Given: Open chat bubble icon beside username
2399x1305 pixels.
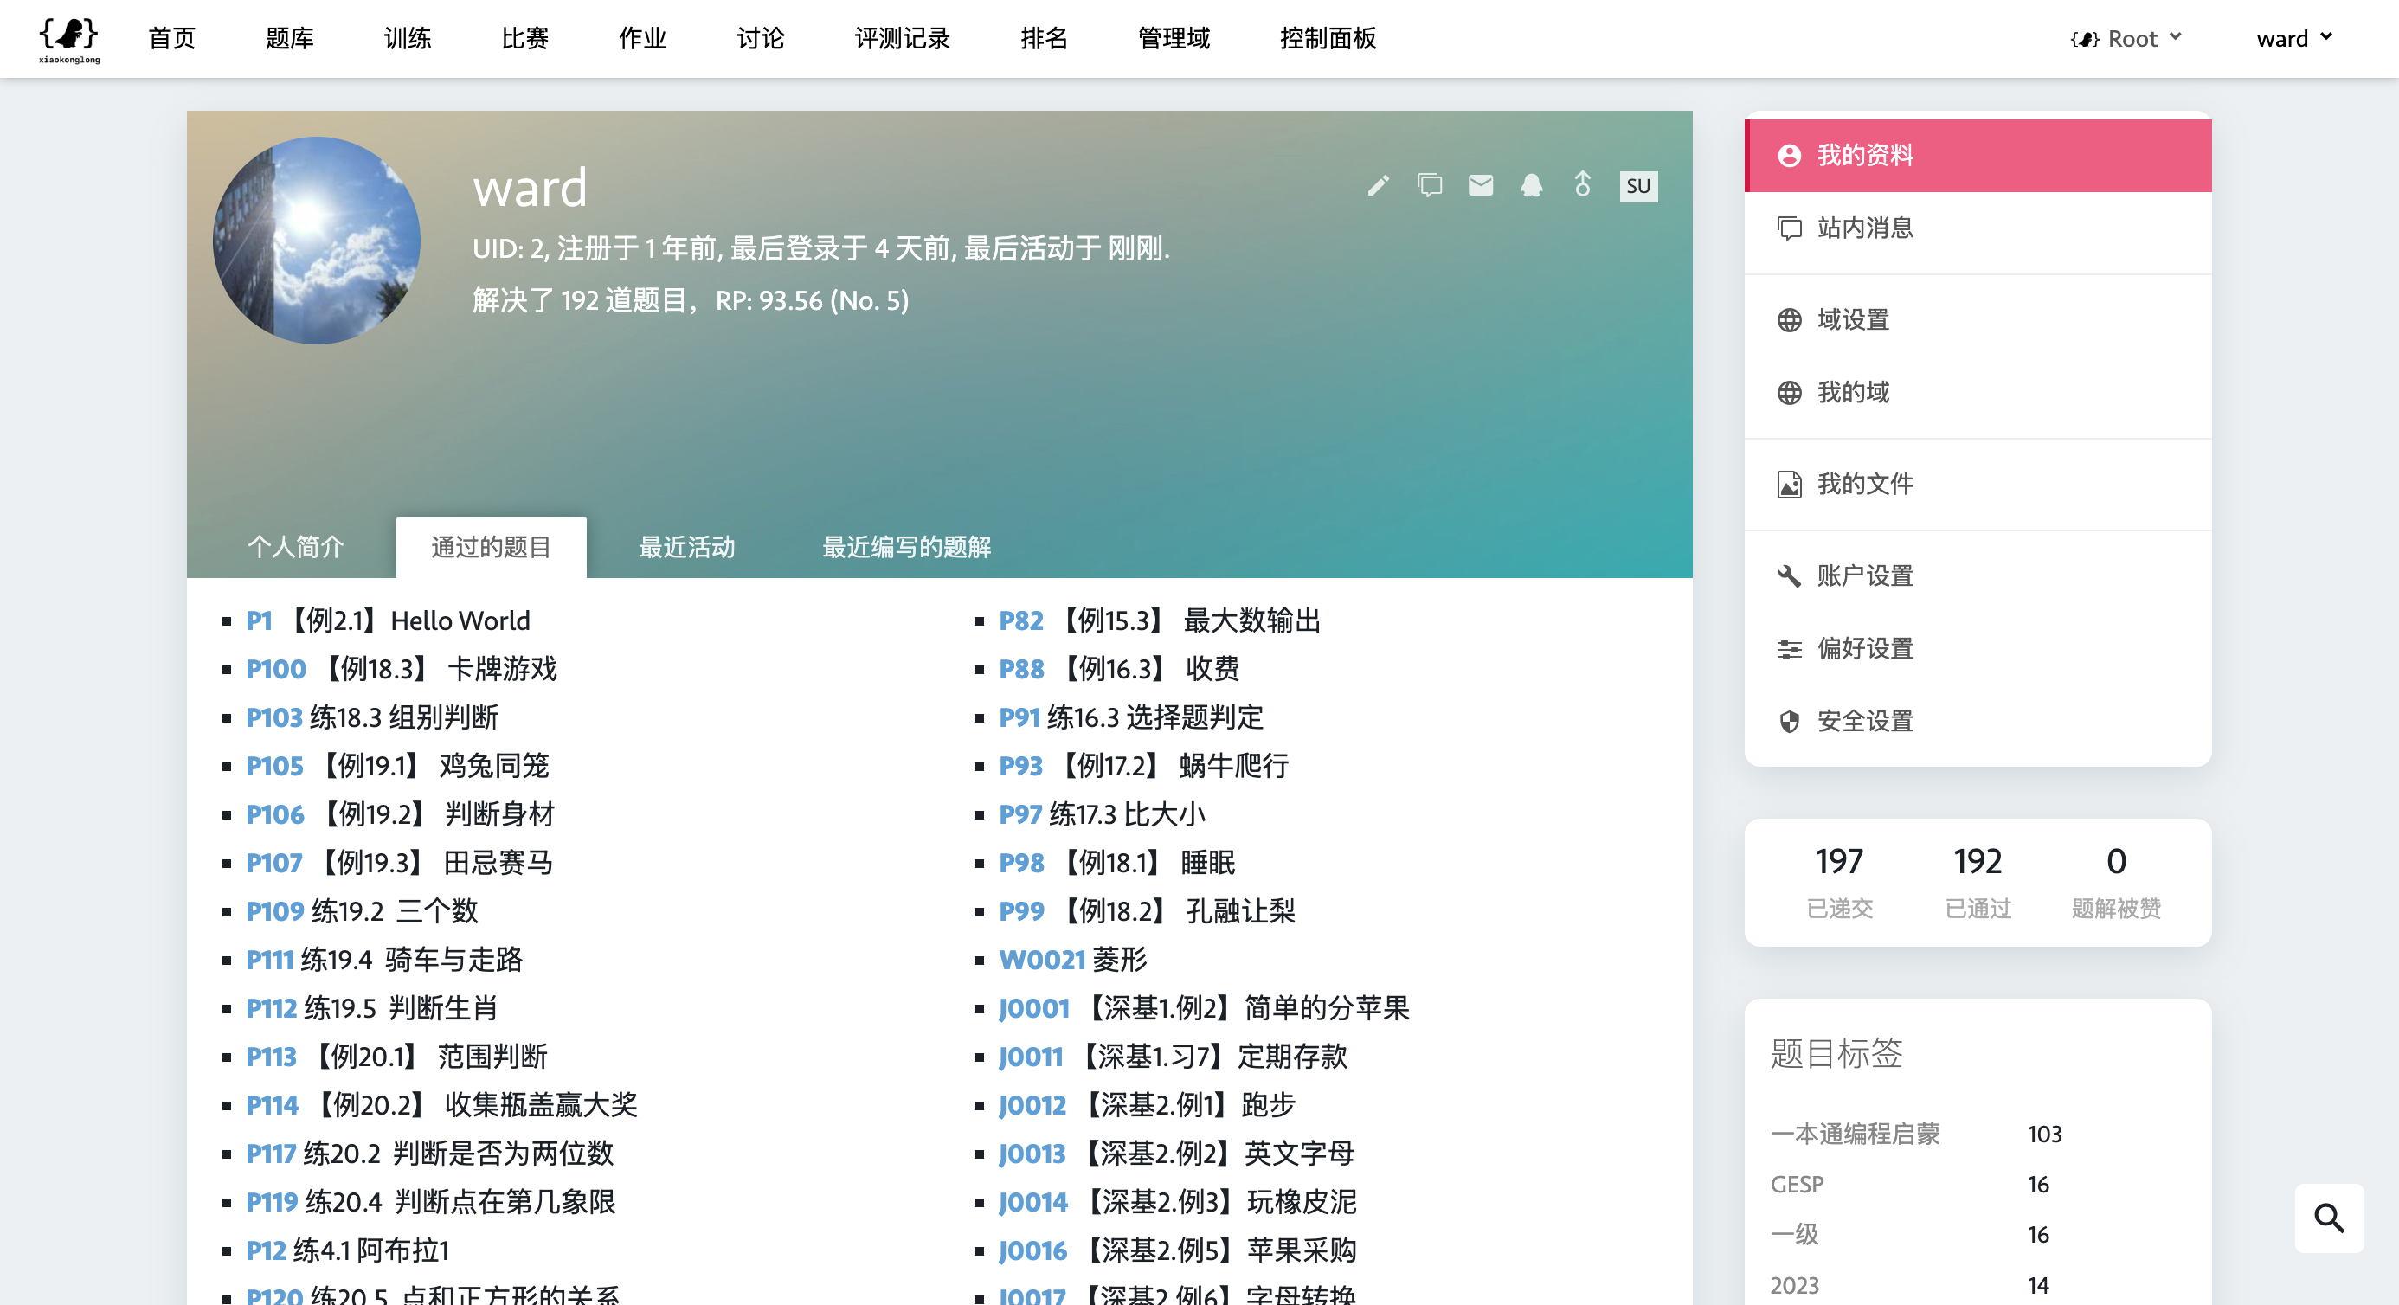Looking at the screenshot, I should [x=1430, y=185].
